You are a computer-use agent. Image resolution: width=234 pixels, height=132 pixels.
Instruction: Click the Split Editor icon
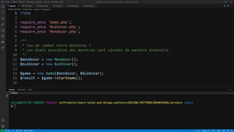tap(228, 6)
